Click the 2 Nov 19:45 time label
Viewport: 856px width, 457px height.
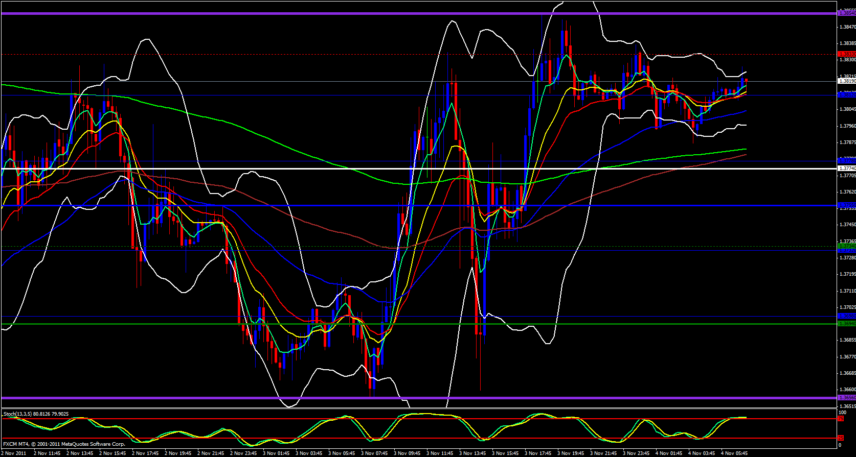click(x=179, y=453)
